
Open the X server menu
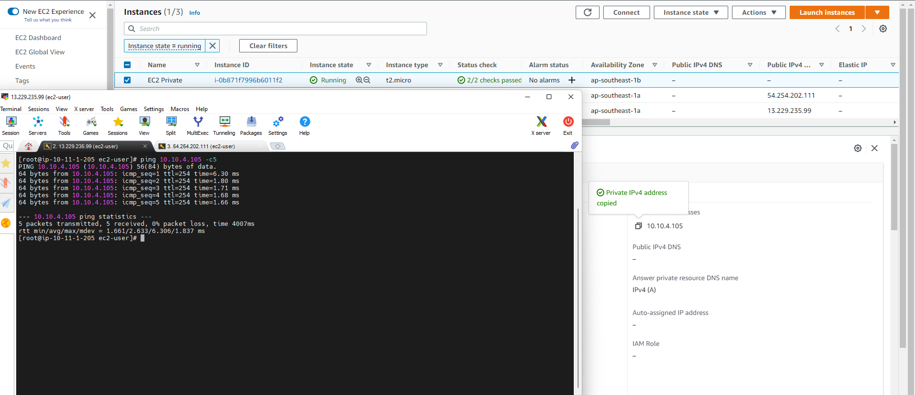[84, 109]
